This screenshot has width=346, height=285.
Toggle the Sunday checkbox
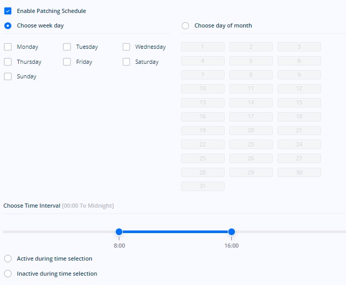[x=8, y=76]
